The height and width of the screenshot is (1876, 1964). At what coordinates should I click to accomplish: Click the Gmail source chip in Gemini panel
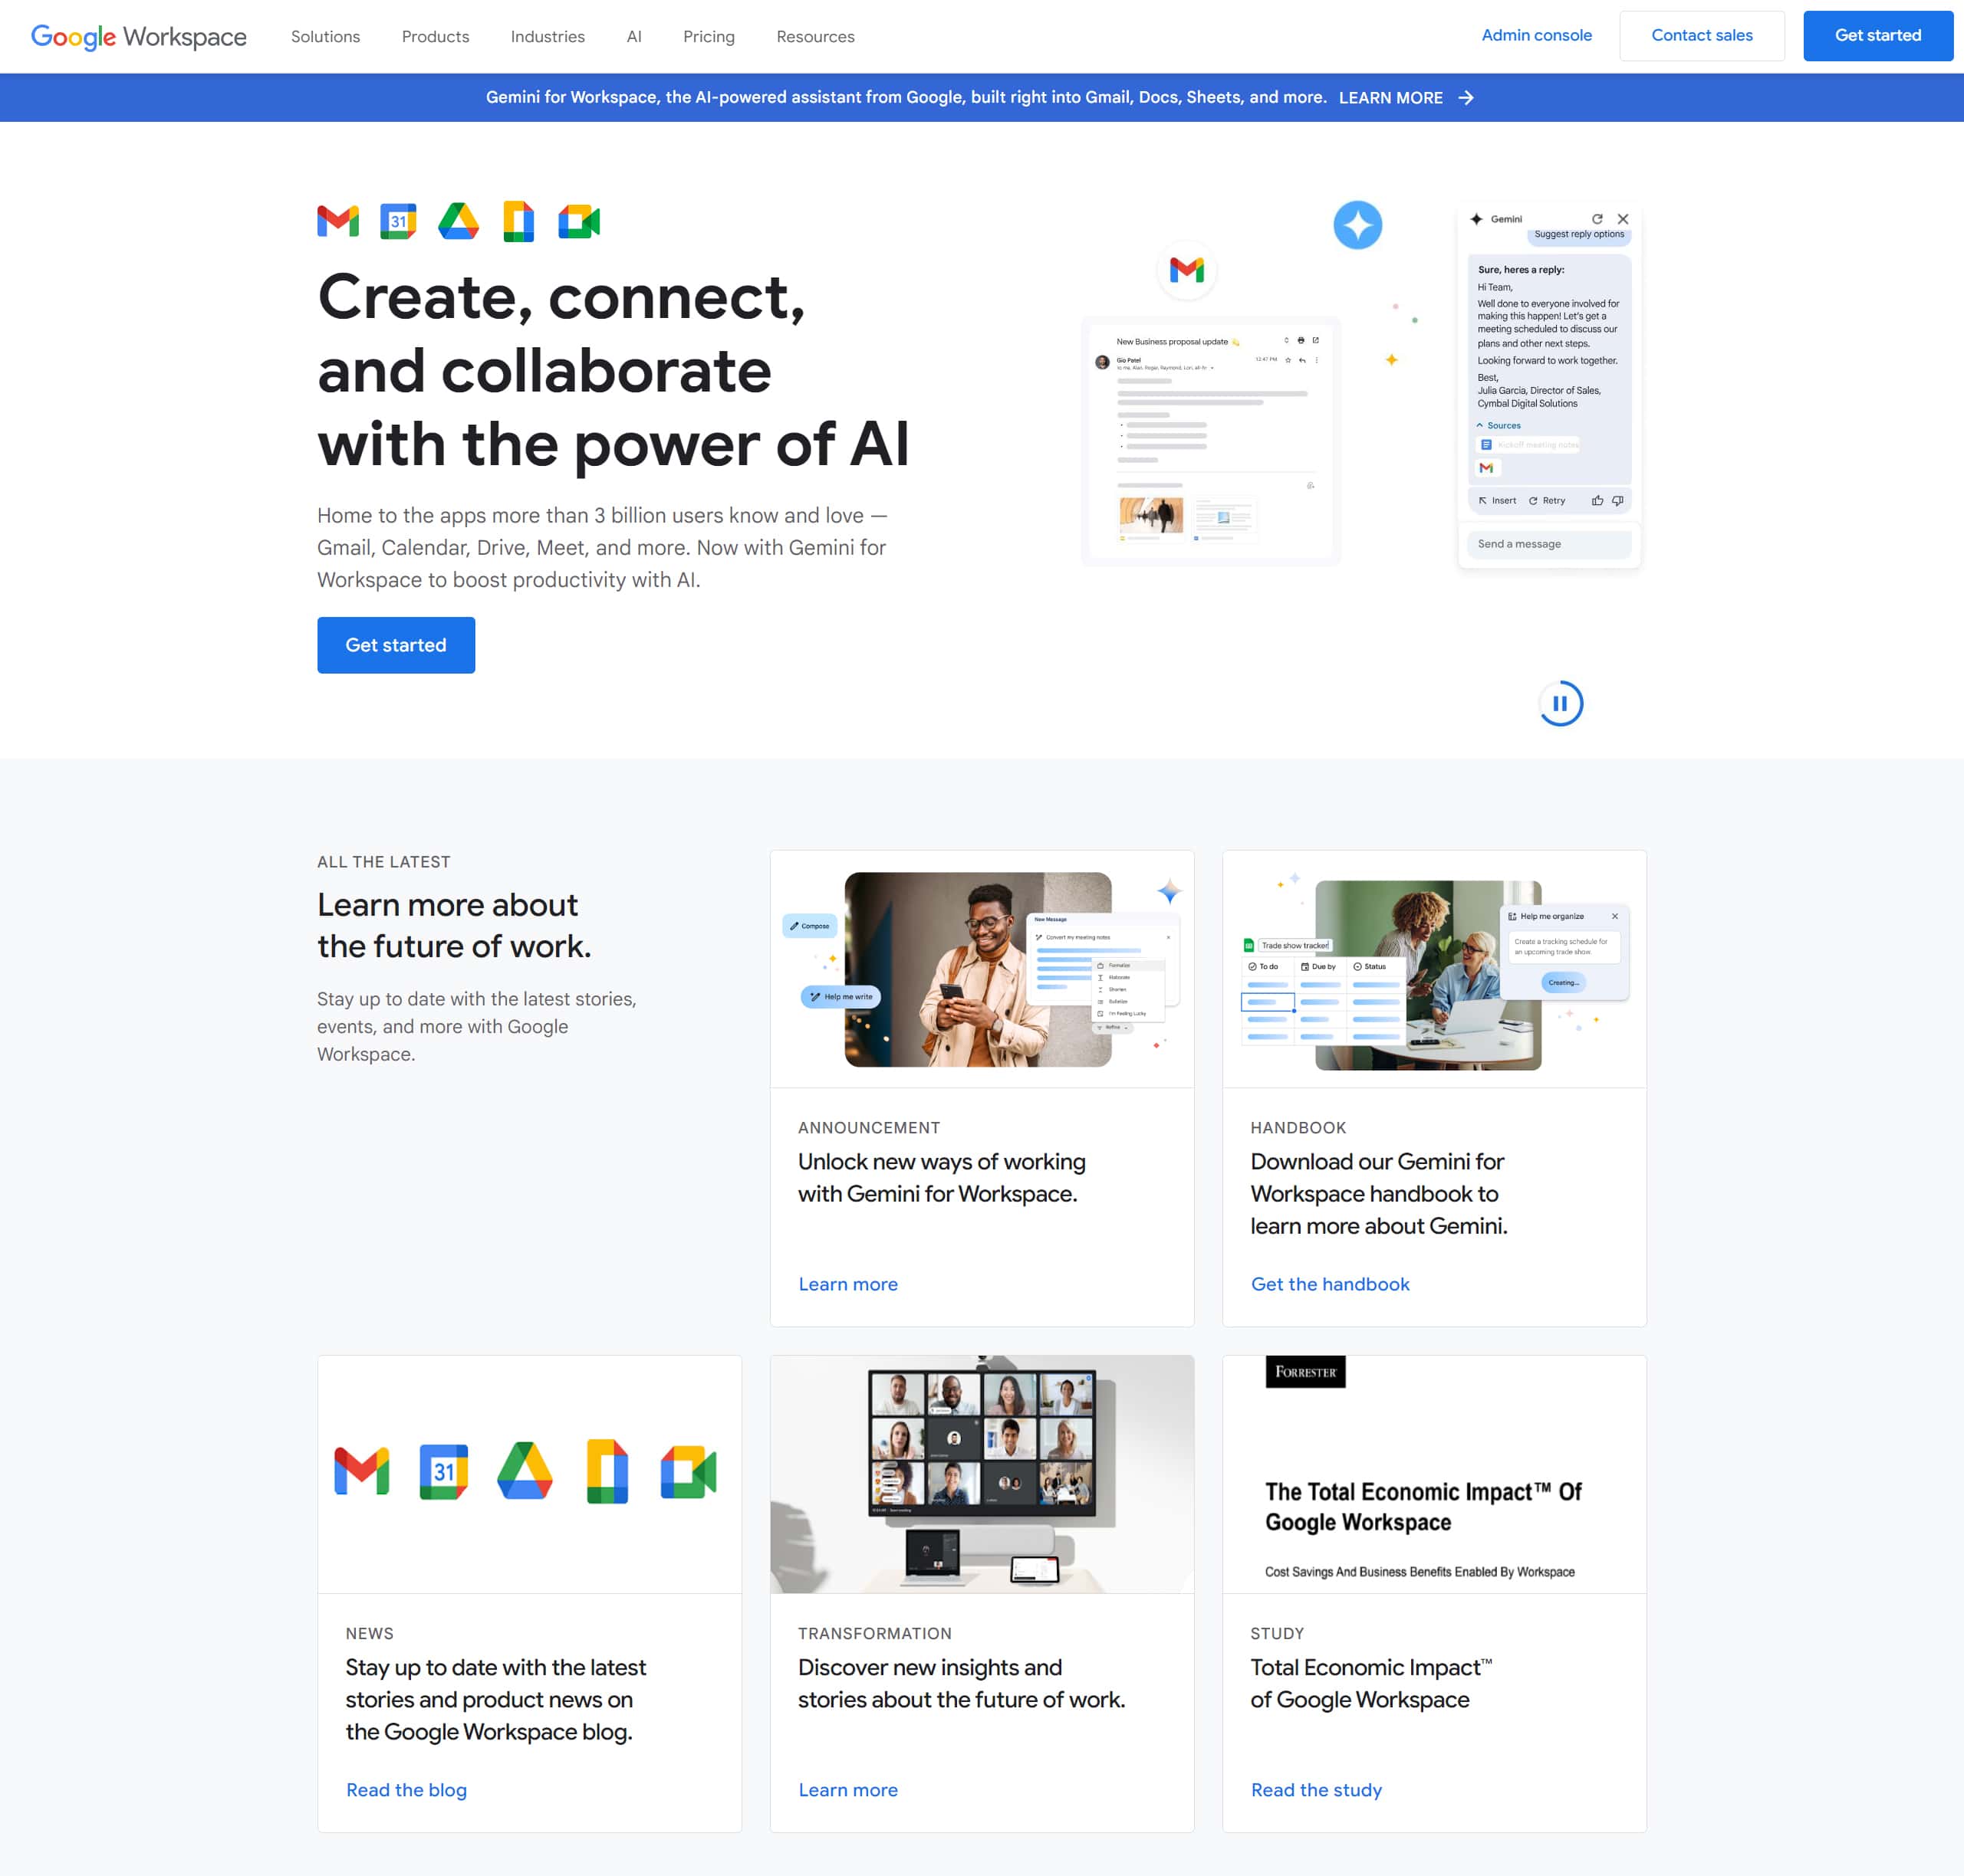point(1485,468)
